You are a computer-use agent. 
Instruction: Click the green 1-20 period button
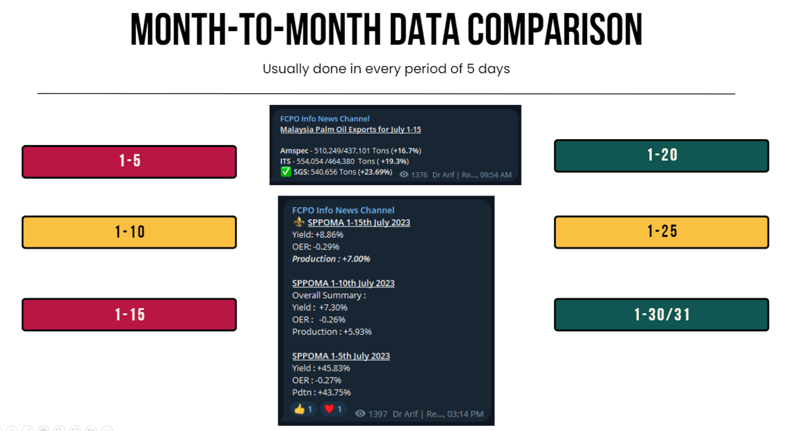pyautogui.click(x=661, y=156)
